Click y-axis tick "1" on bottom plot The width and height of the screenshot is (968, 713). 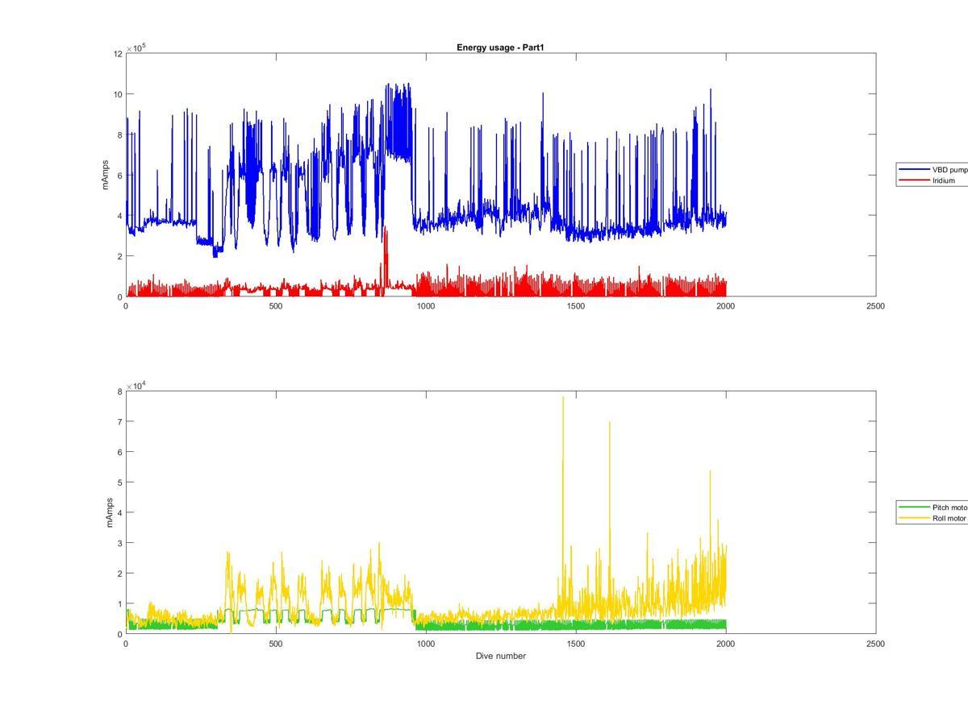120,603
